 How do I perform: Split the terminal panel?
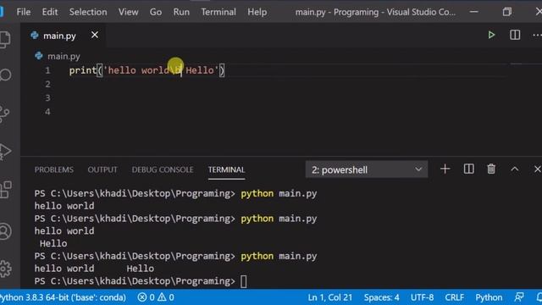coord(468,169)
